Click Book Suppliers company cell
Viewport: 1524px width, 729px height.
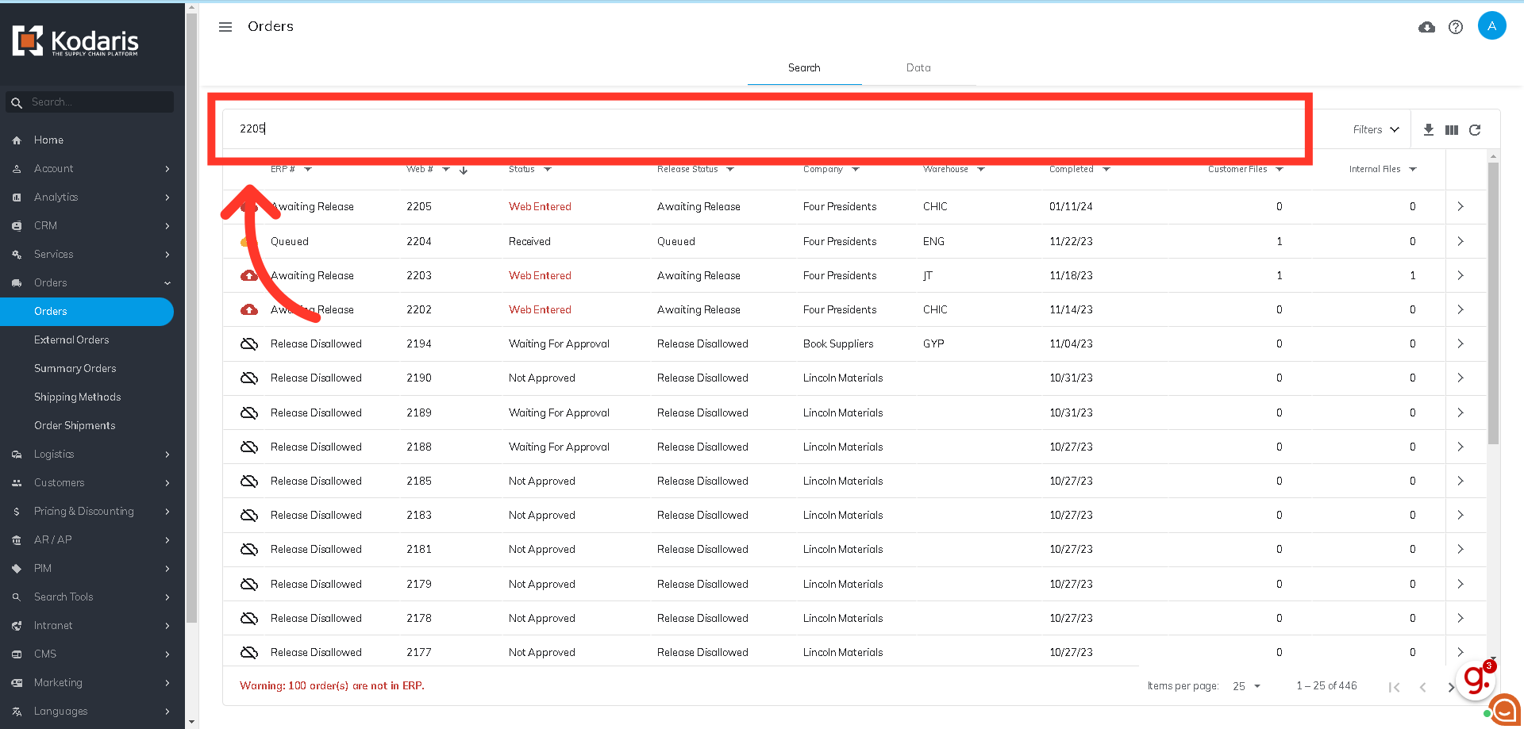point(838,343)
